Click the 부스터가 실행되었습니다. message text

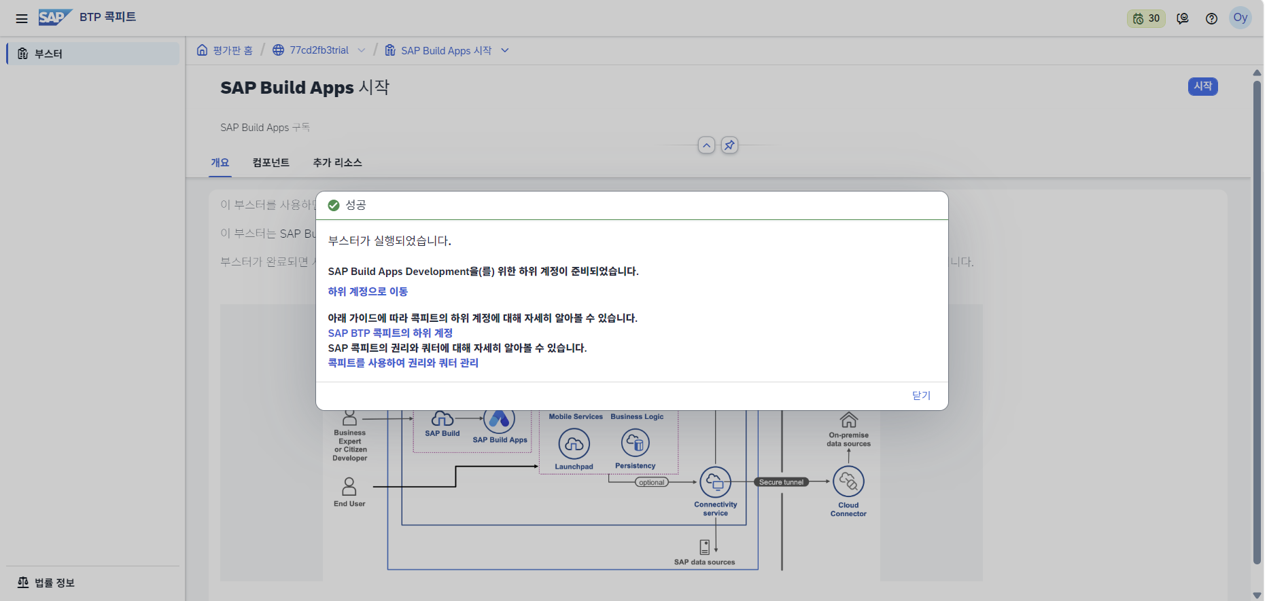point(389,241)
